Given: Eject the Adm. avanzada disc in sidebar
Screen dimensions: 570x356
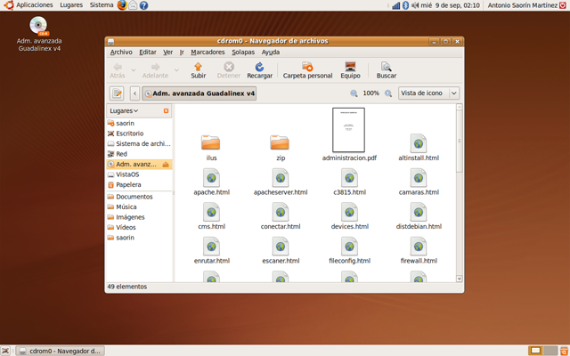Looking at the screenshot, I should coord(166,165).
